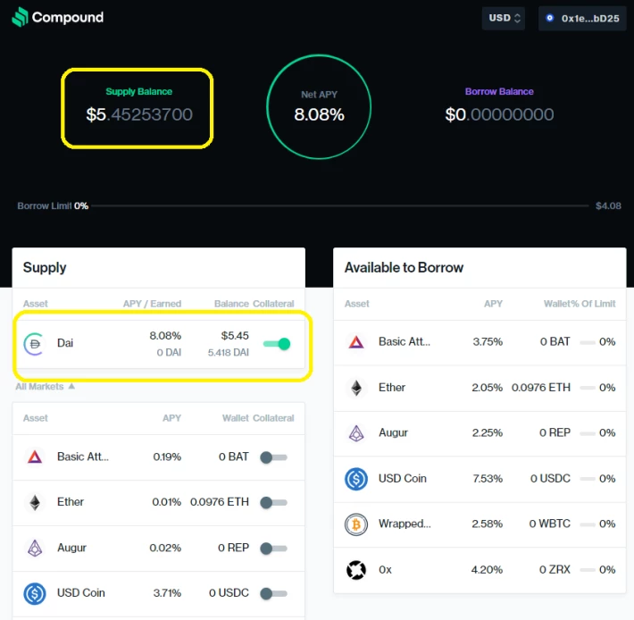Open the USD currency selector
The width and height of the screenshot is (634, 620).
[x=504, y=18]
